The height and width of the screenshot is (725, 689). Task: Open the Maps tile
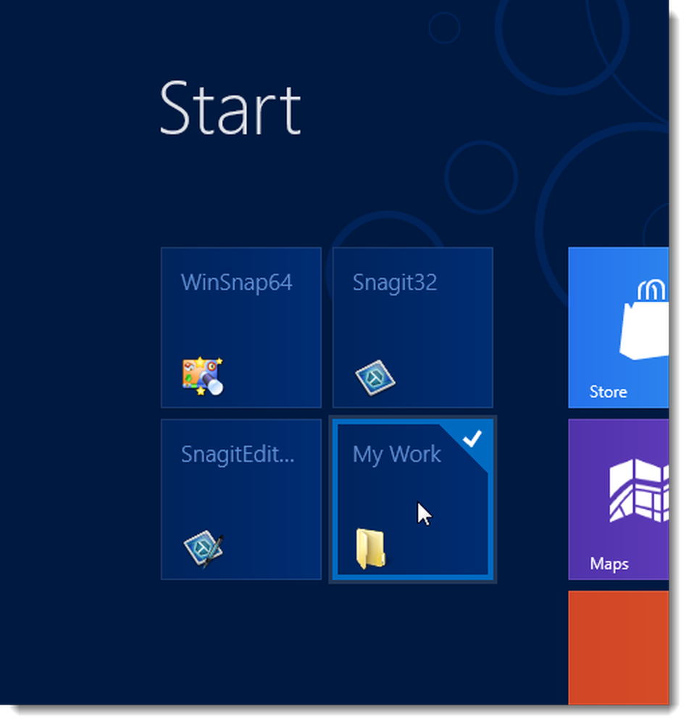point(618,500)
